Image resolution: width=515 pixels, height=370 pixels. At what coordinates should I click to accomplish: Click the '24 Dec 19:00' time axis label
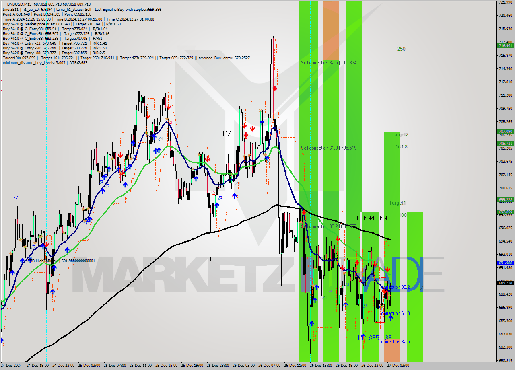pos(37,366)
